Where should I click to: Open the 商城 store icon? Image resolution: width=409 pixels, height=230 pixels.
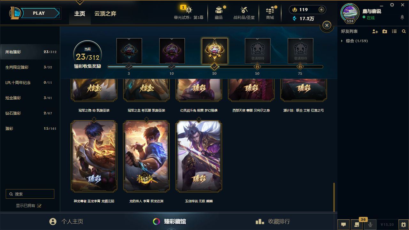point(270,10)
